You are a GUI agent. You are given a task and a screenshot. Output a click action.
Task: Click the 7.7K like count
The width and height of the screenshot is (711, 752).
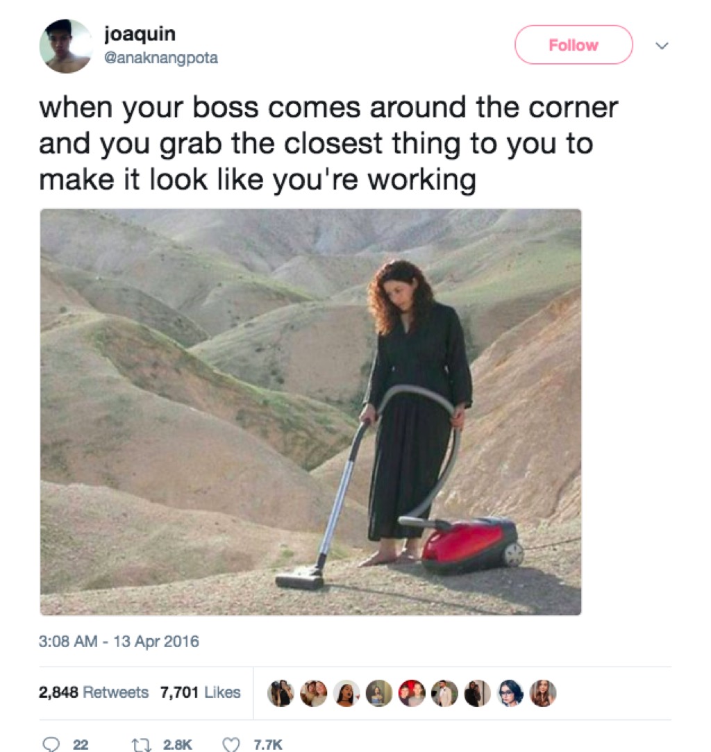pyautogui.click(x=268, y=744)
